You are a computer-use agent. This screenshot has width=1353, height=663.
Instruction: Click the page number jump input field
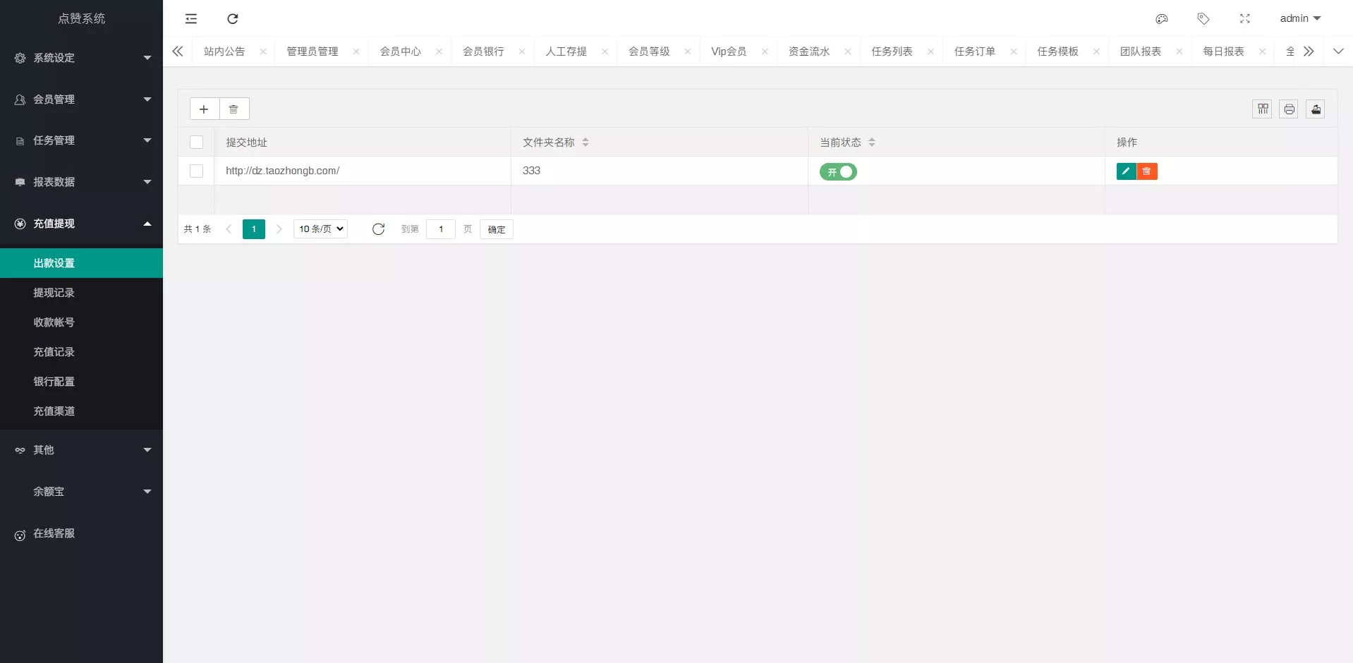tap(441, 229)
